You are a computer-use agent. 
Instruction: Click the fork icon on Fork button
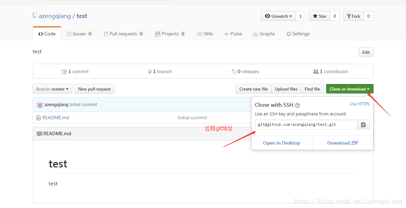point(349,16)
